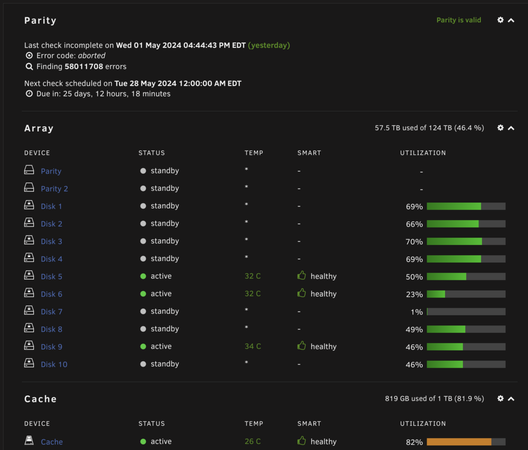The width and height of the screenshot is (528, 450).
Task: Open the Disk 4 link
Action: tap(51, 259)
